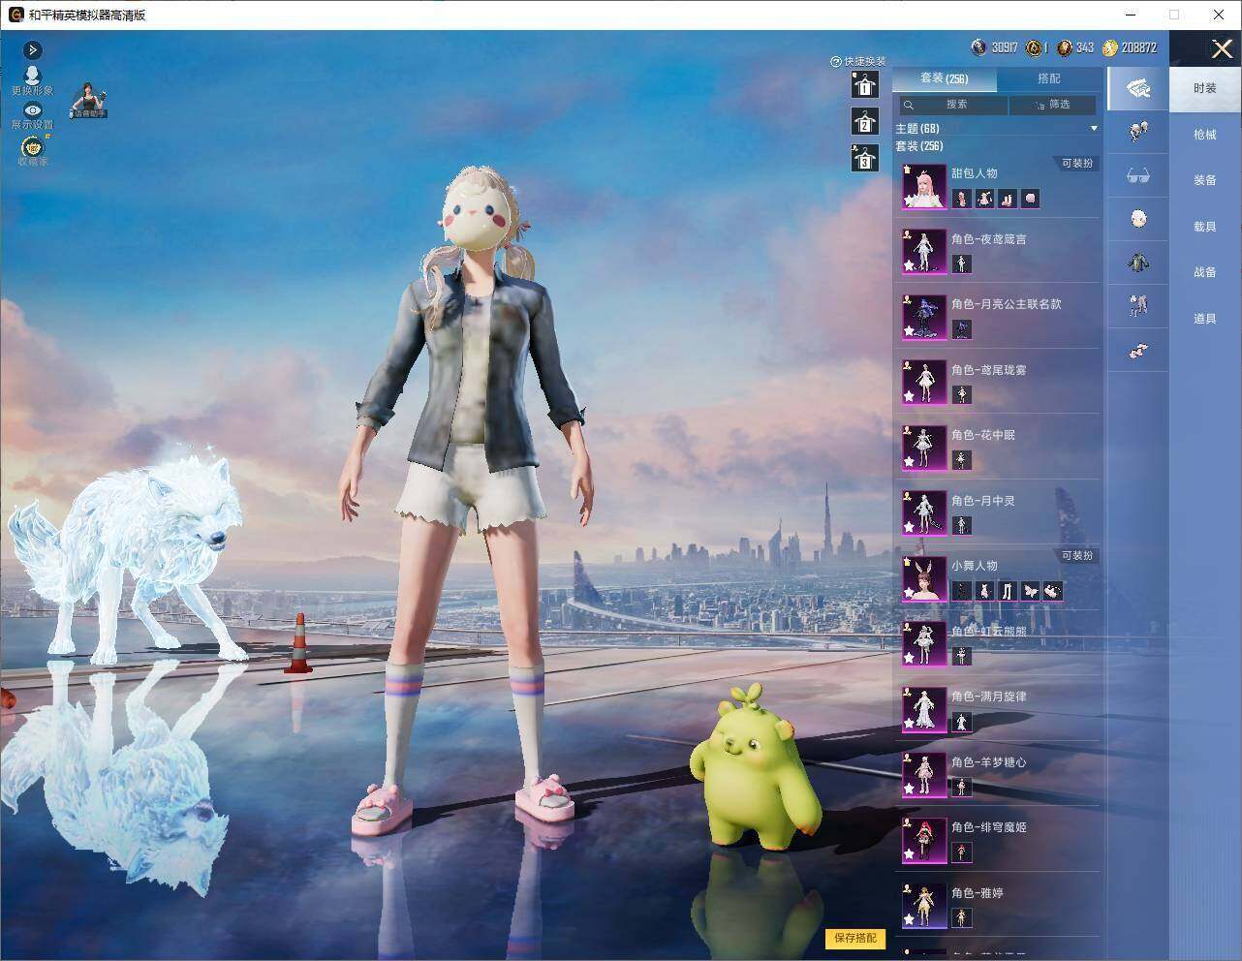The image size is (1242, 961).
Task: Open the 道具 items tab
Action: point(1205,319)
